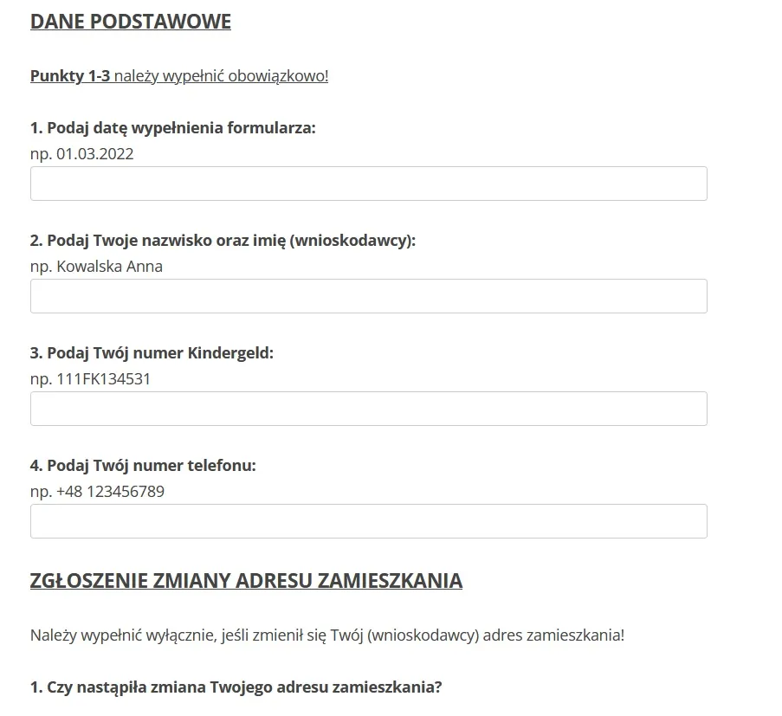The width and height of the screenshot is (782, 716).
Task: Click the bold 'Punkty 1-3' text
Action: [70, 76]
